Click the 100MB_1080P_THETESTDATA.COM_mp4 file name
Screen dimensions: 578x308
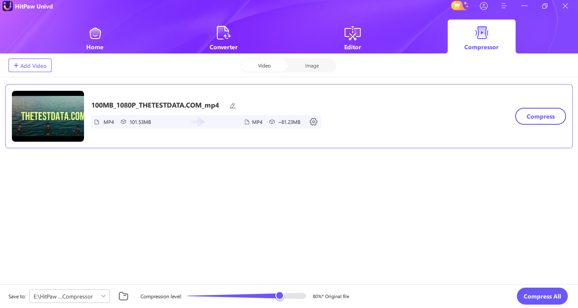[155, 105]
